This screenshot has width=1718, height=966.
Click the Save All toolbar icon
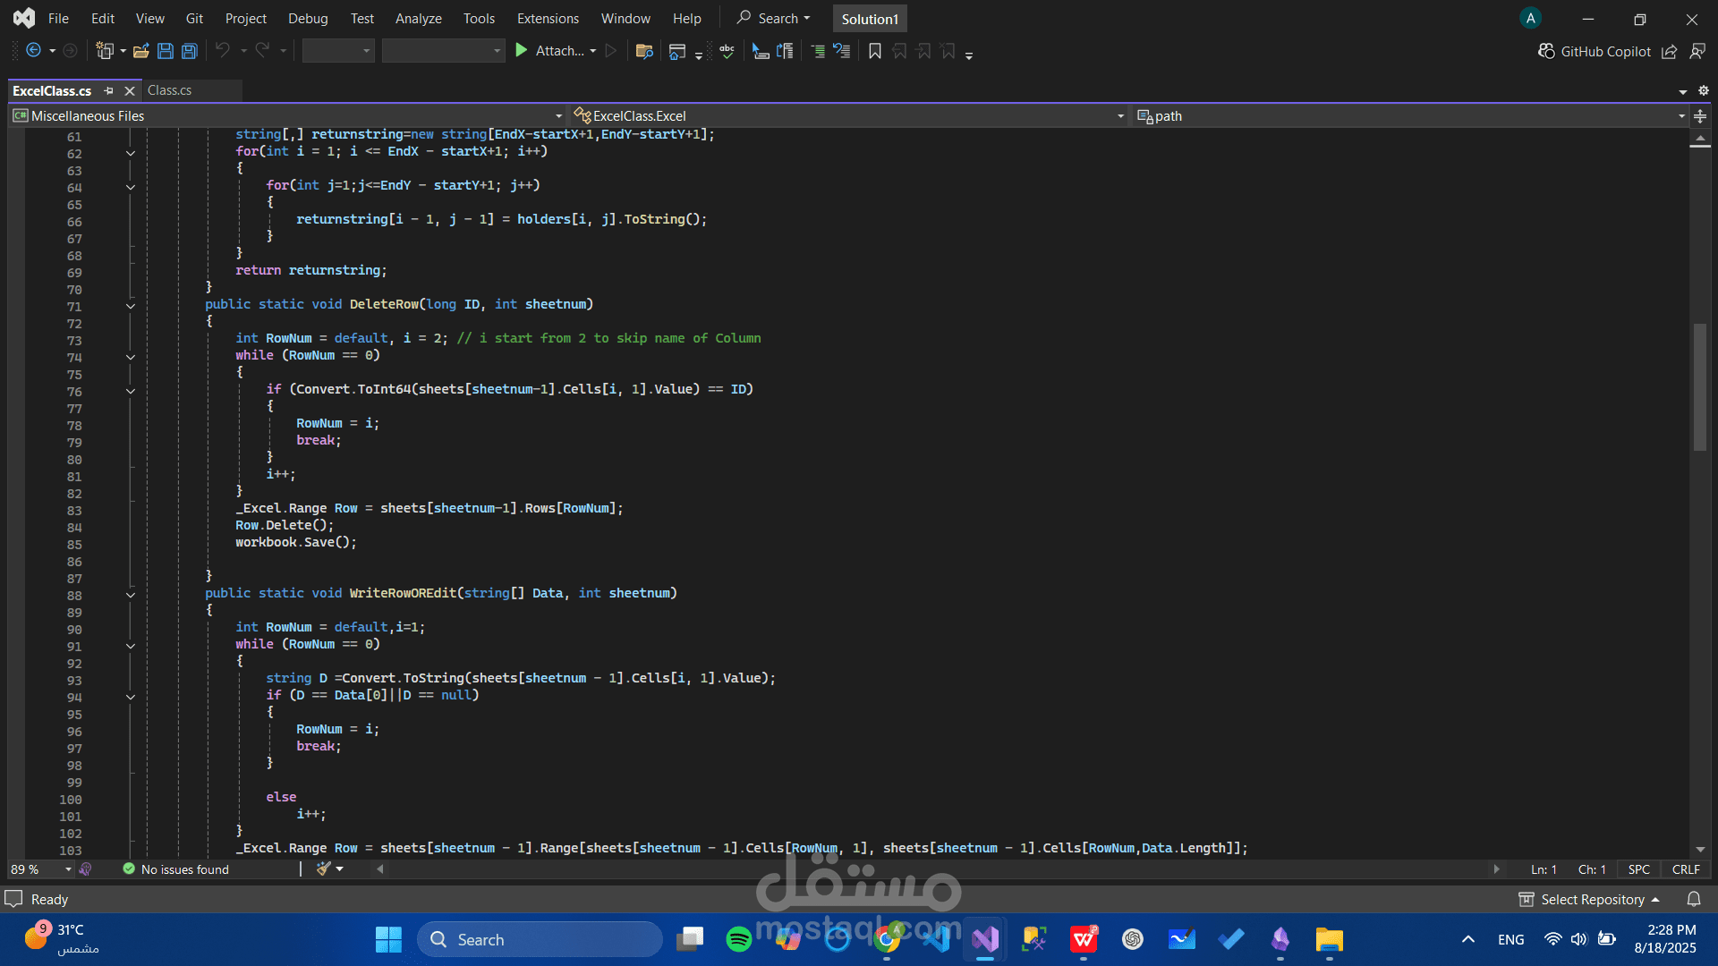click(190, 51)
